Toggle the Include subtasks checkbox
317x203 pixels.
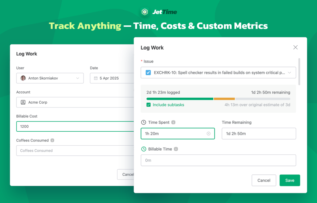coord(149,105)
